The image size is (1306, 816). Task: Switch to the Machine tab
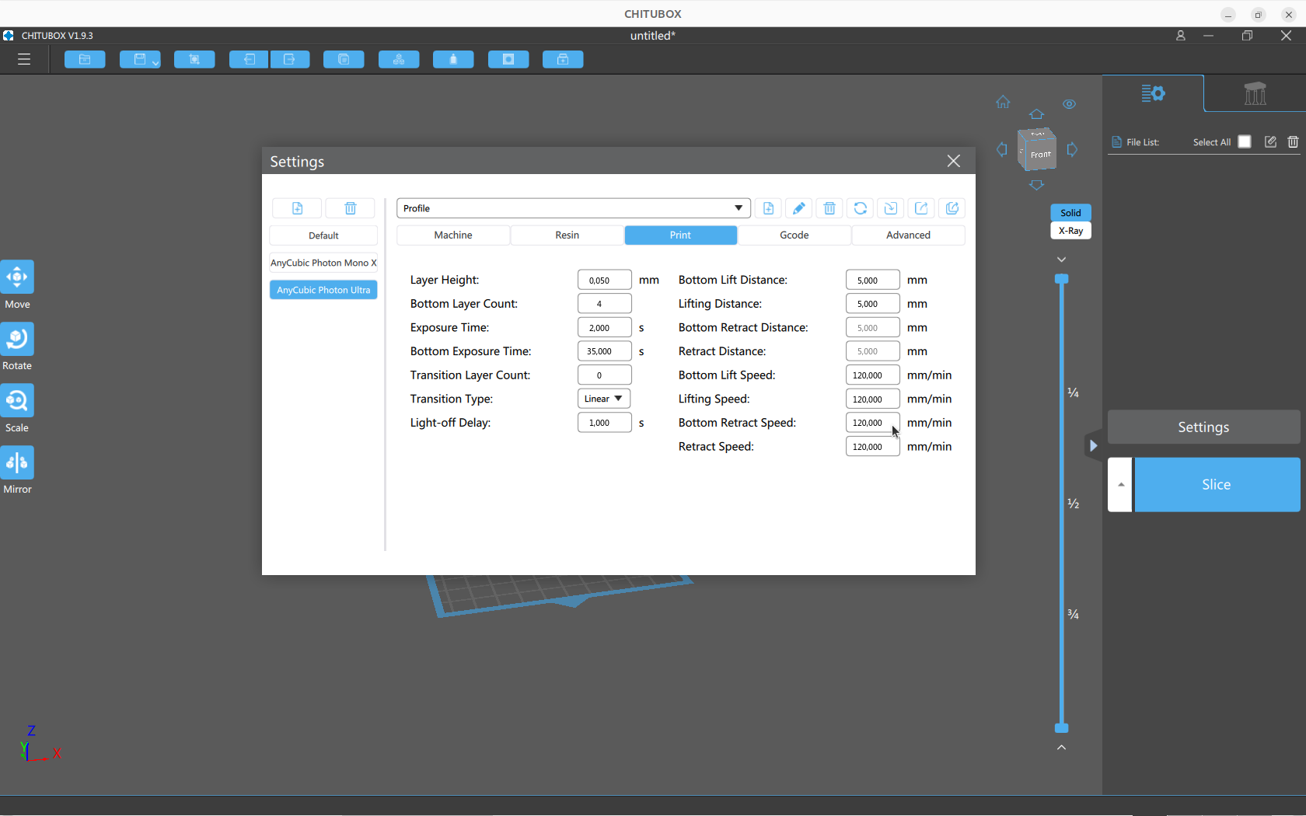(453, 235)
